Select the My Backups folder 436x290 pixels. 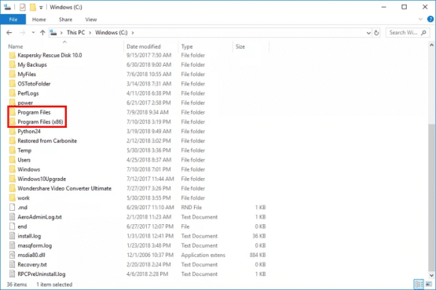(32, 64)
